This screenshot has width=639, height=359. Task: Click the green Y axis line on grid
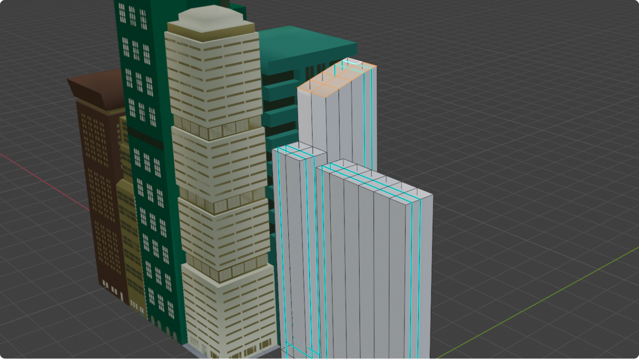pyautogui.click(x=537, y=301)
